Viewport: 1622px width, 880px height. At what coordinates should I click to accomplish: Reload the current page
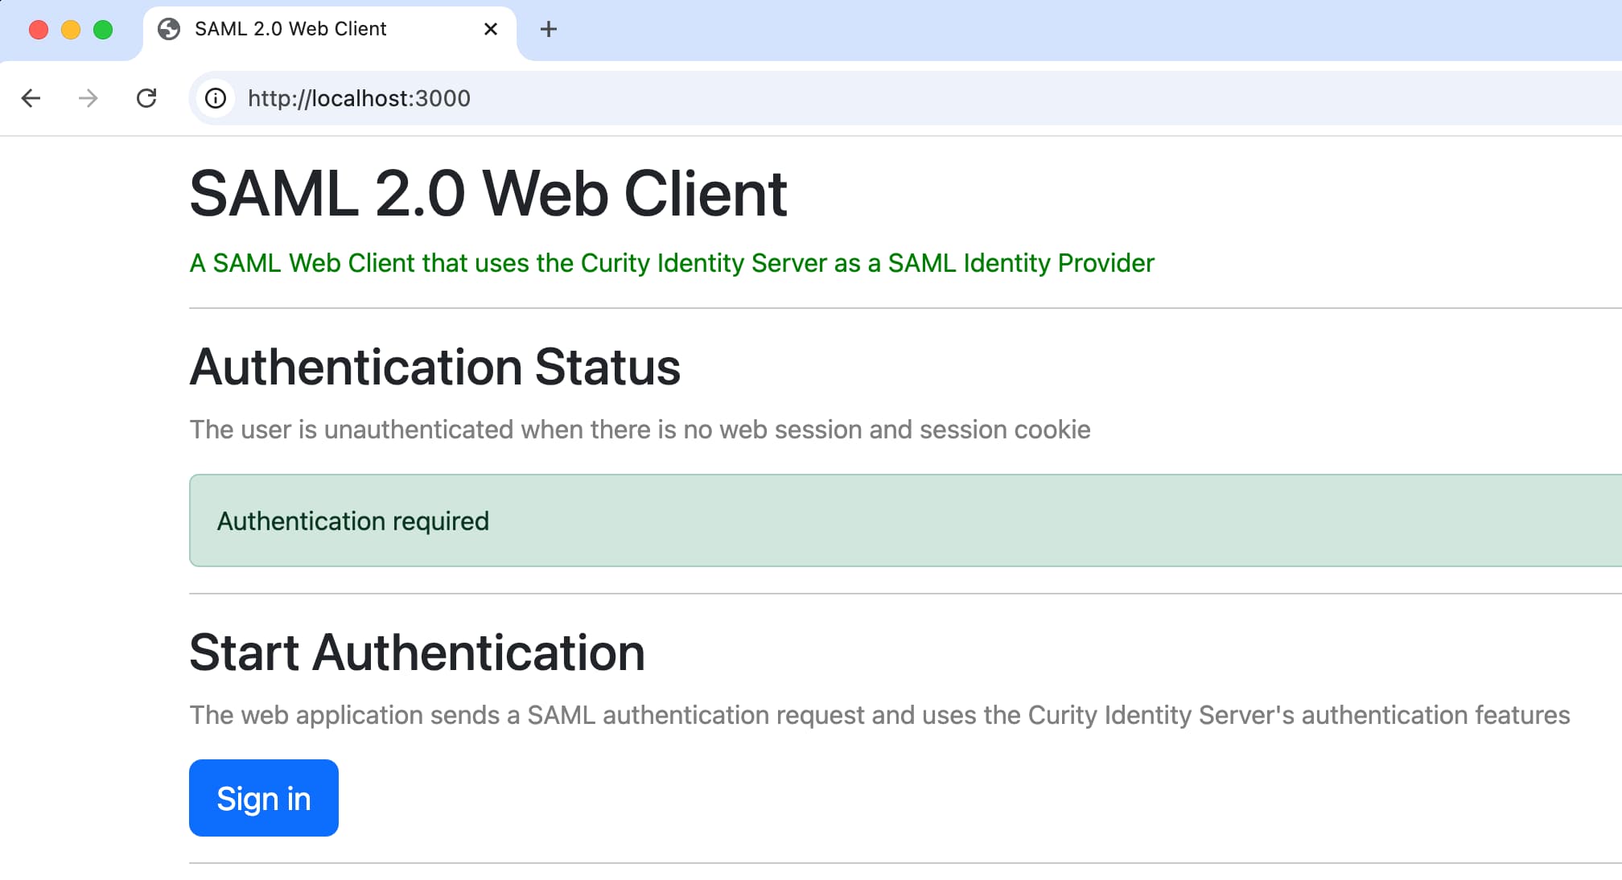[147, 98]
